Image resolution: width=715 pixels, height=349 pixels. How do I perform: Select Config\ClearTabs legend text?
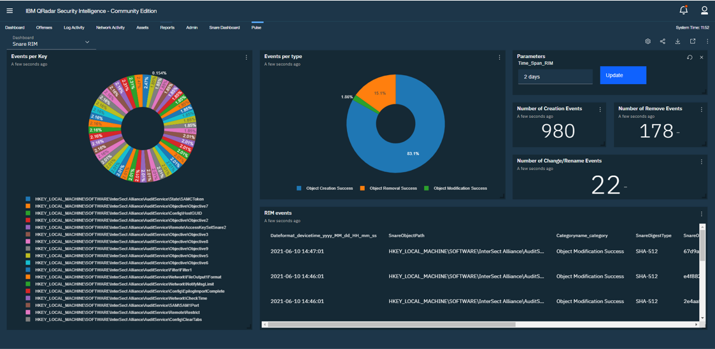(118, 319)
